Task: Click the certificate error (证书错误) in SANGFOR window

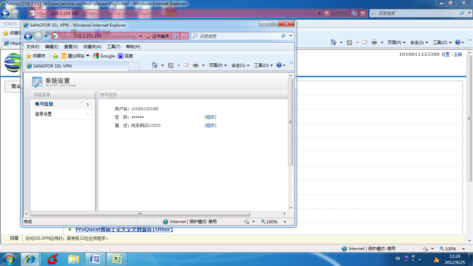Action: 158,36
